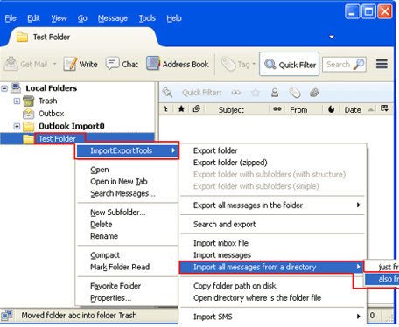
Task: Open the hamburger application menu
Action: (x=381, y=64)
